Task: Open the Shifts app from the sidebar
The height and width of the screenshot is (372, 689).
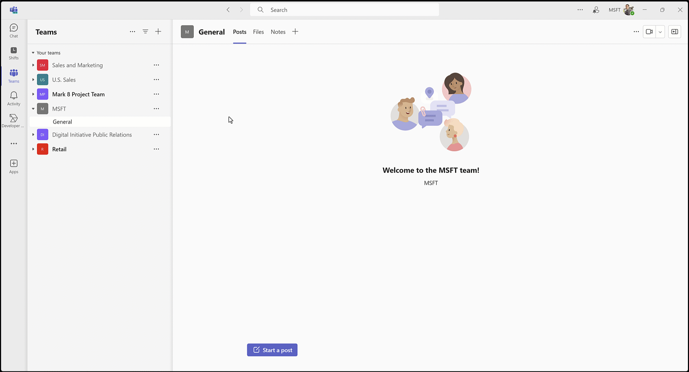Action: click(x=14, y=53)
